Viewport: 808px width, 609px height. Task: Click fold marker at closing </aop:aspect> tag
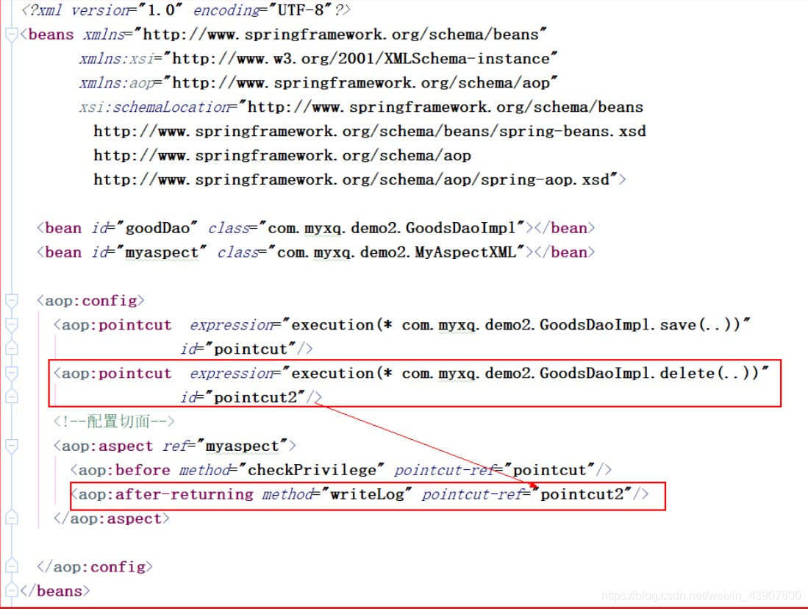pos(11,518)
